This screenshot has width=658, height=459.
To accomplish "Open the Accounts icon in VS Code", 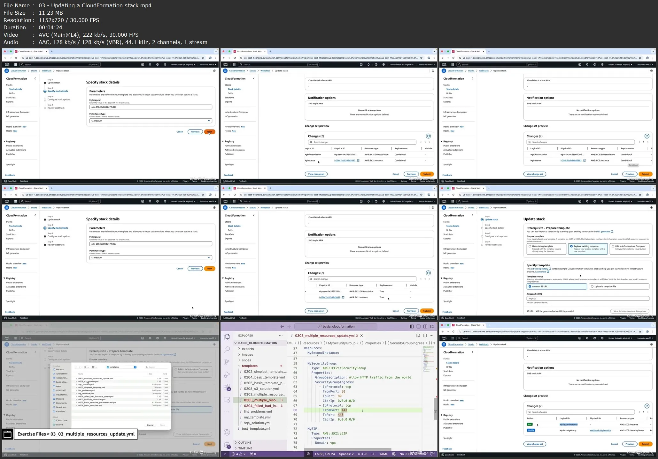I will [x=227, y=433].
